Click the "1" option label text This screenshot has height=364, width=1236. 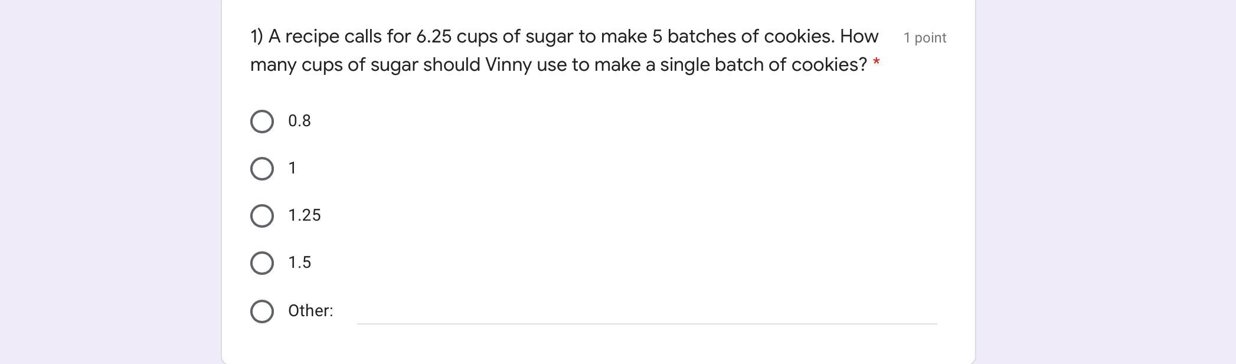(x=292, y=168)
